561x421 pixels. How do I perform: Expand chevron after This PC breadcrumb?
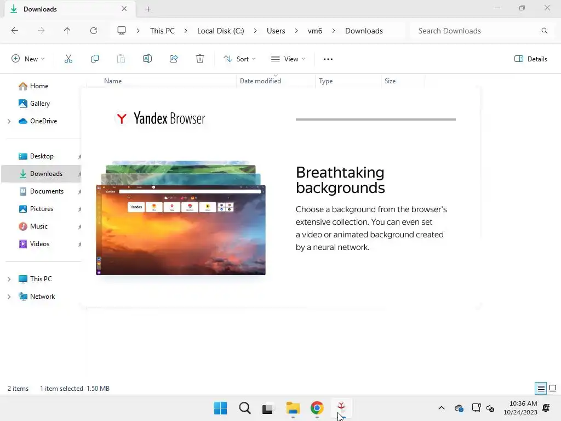click(186, 31)
